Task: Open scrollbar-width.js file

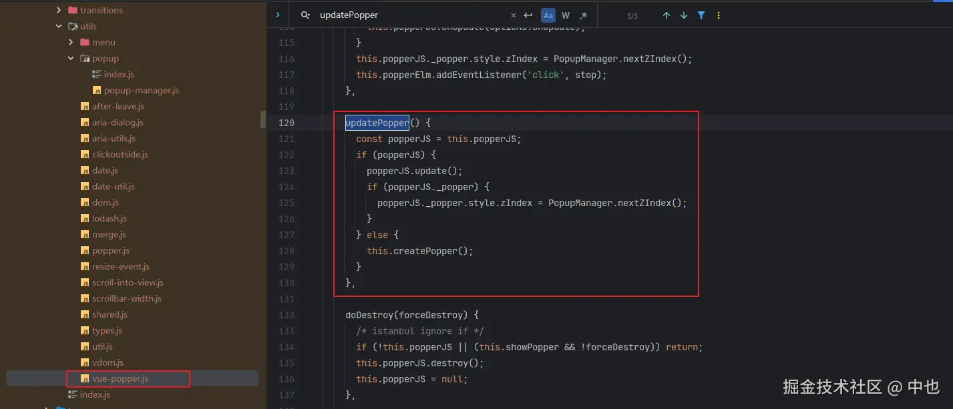Action: [127, 298]
